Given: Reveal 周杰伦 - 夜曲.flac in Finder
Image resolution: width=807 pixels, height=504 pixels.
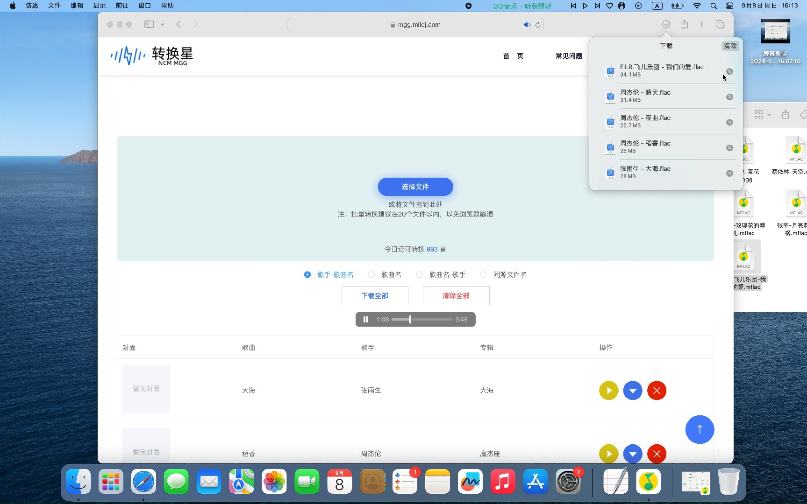Looking at the screenshot, I should [x=729, y=122].
